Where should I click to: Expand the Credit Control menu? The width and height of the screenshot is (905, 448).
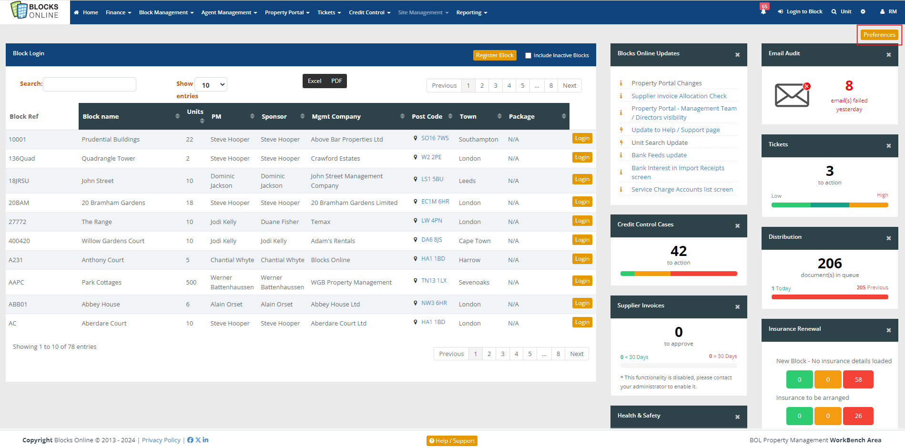[x=370, y=12]
